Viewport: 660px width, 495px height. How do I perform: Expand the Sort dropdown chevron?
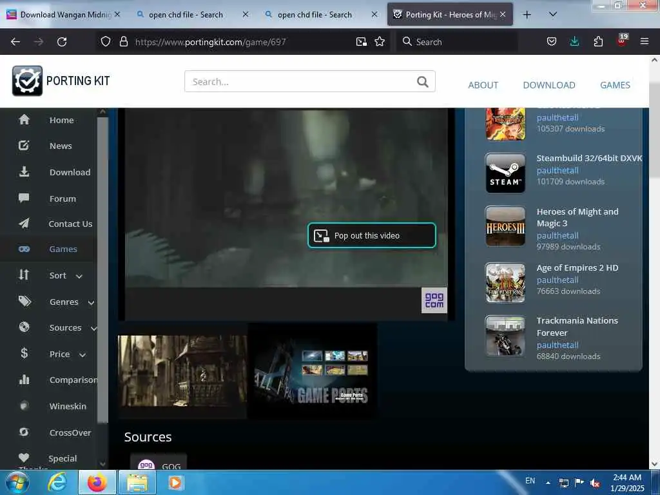click(x=79, y=276)
